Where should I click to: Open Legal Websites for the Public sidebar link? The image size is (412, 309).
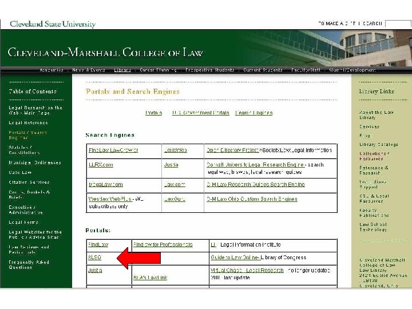35,235
